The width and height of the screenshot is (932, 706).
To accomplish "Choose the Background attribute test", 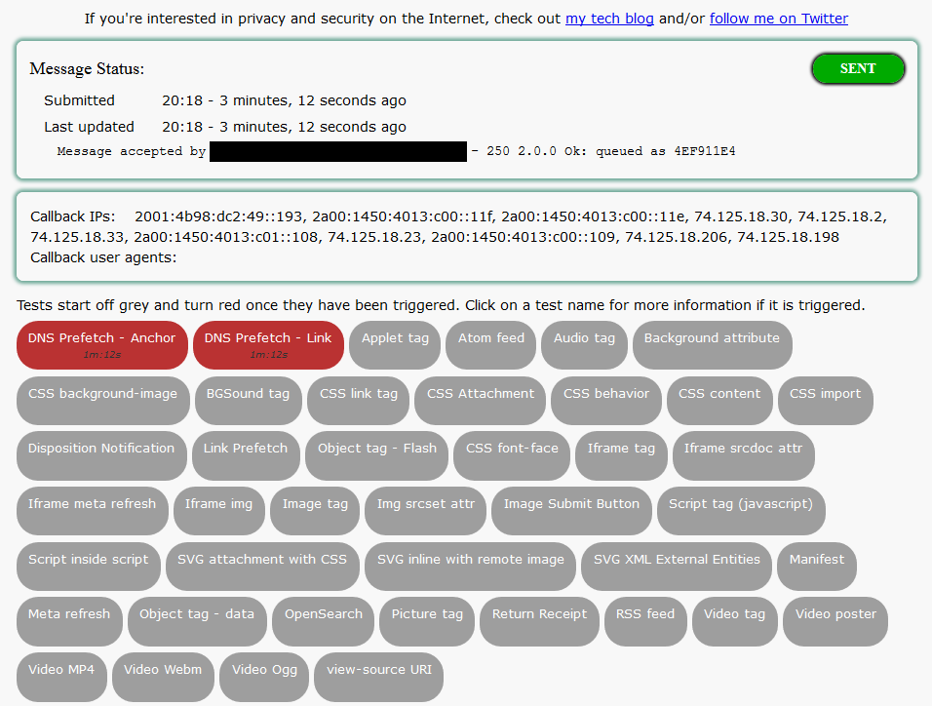I will (x=712, y=344).
